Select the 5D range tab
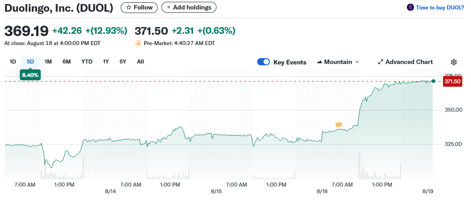The image size is (471, 201). pyautogui.click(x=30, y=62)
